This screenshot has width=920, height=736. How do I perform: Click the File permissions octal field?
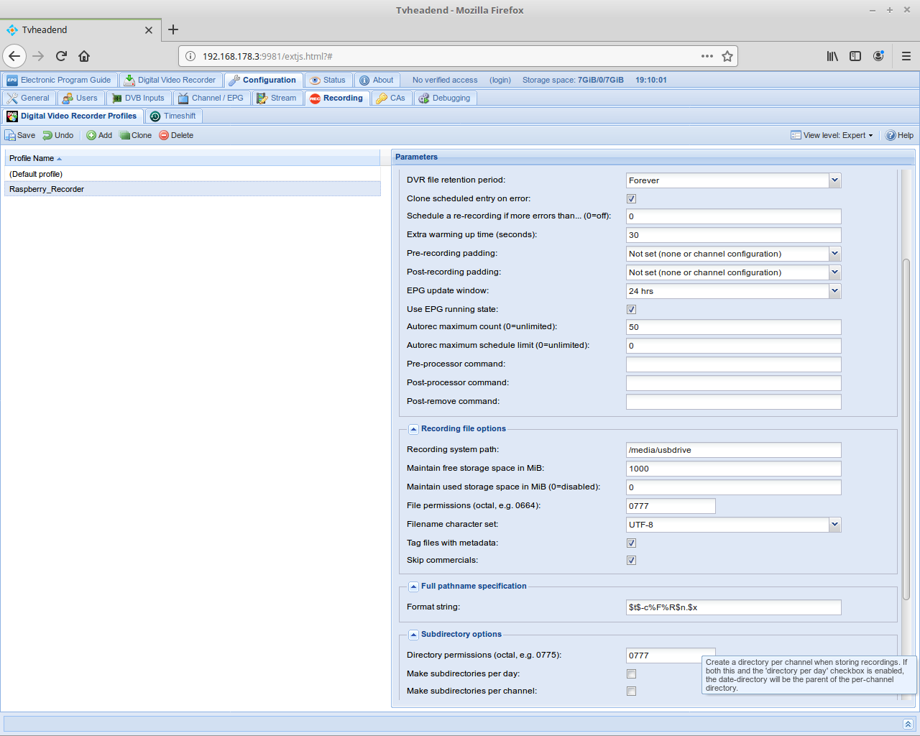point(671,506)
